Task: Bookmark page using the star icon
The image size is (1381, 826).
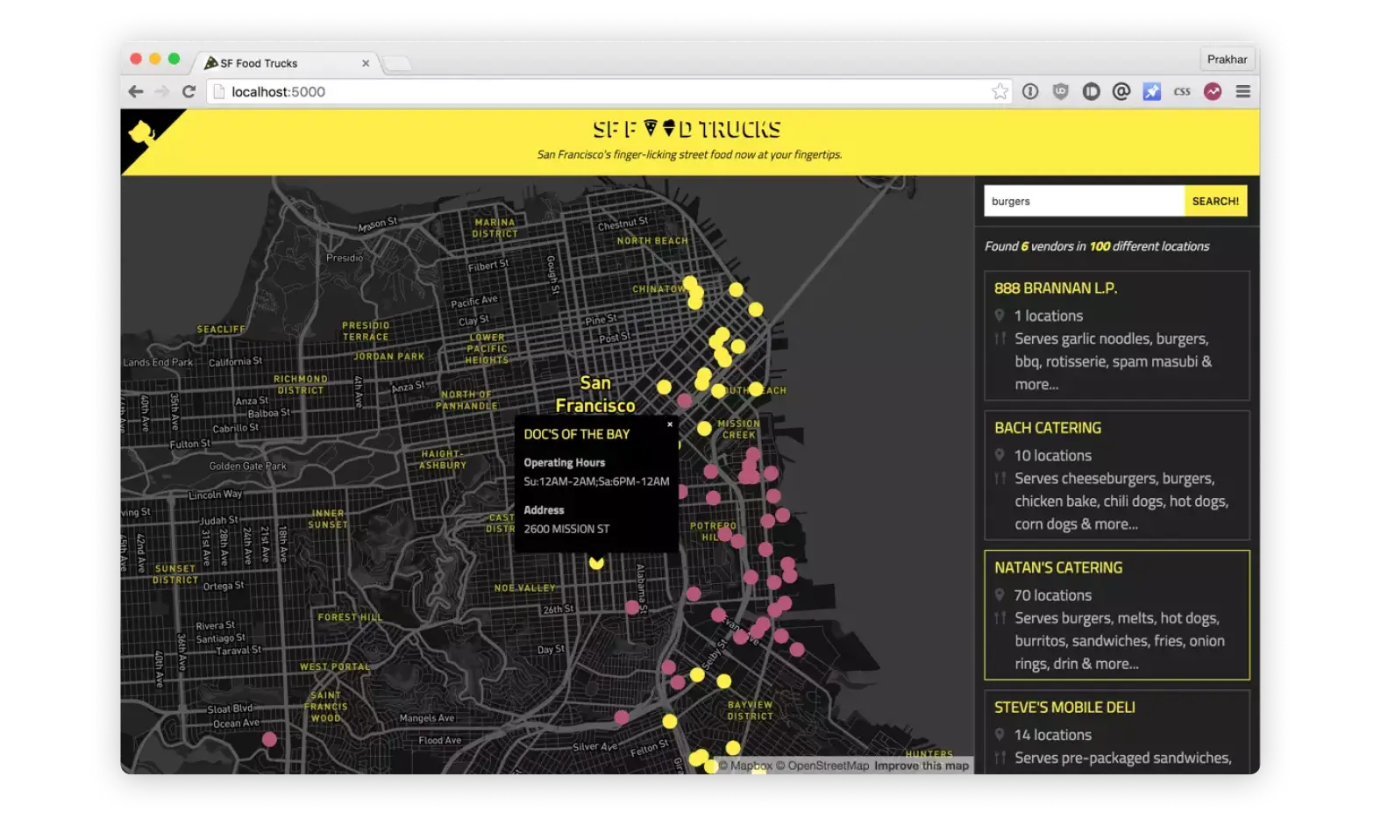Action: click(x=1000, y=91)
